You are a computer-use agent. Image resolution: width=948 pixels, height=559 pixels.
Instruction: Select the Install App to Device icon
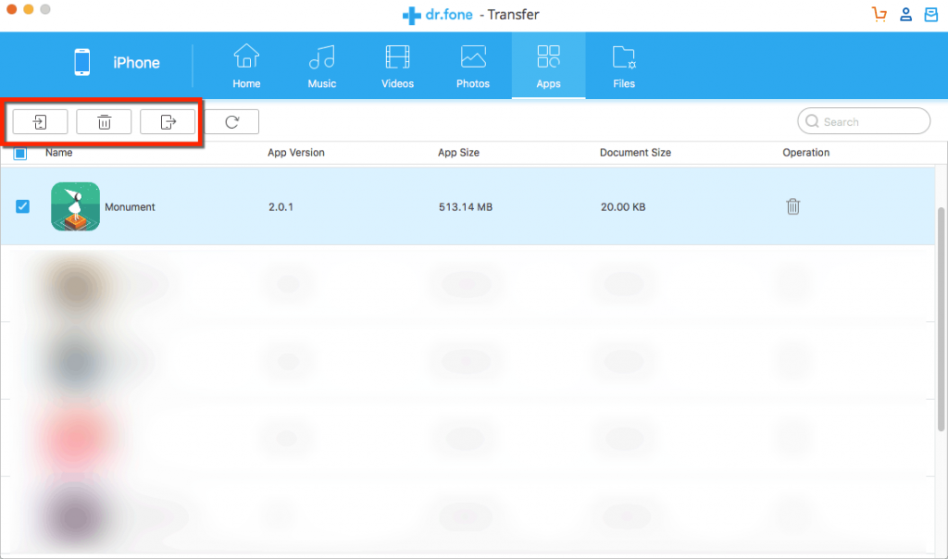[39, 121]
